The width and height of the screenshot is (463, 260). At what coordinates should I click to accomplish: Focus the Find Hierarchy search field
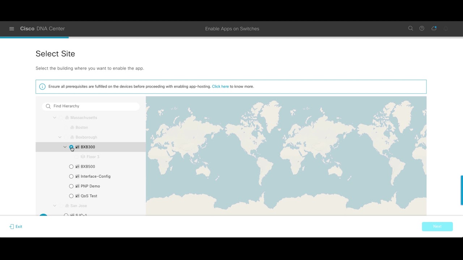[91, 106]
